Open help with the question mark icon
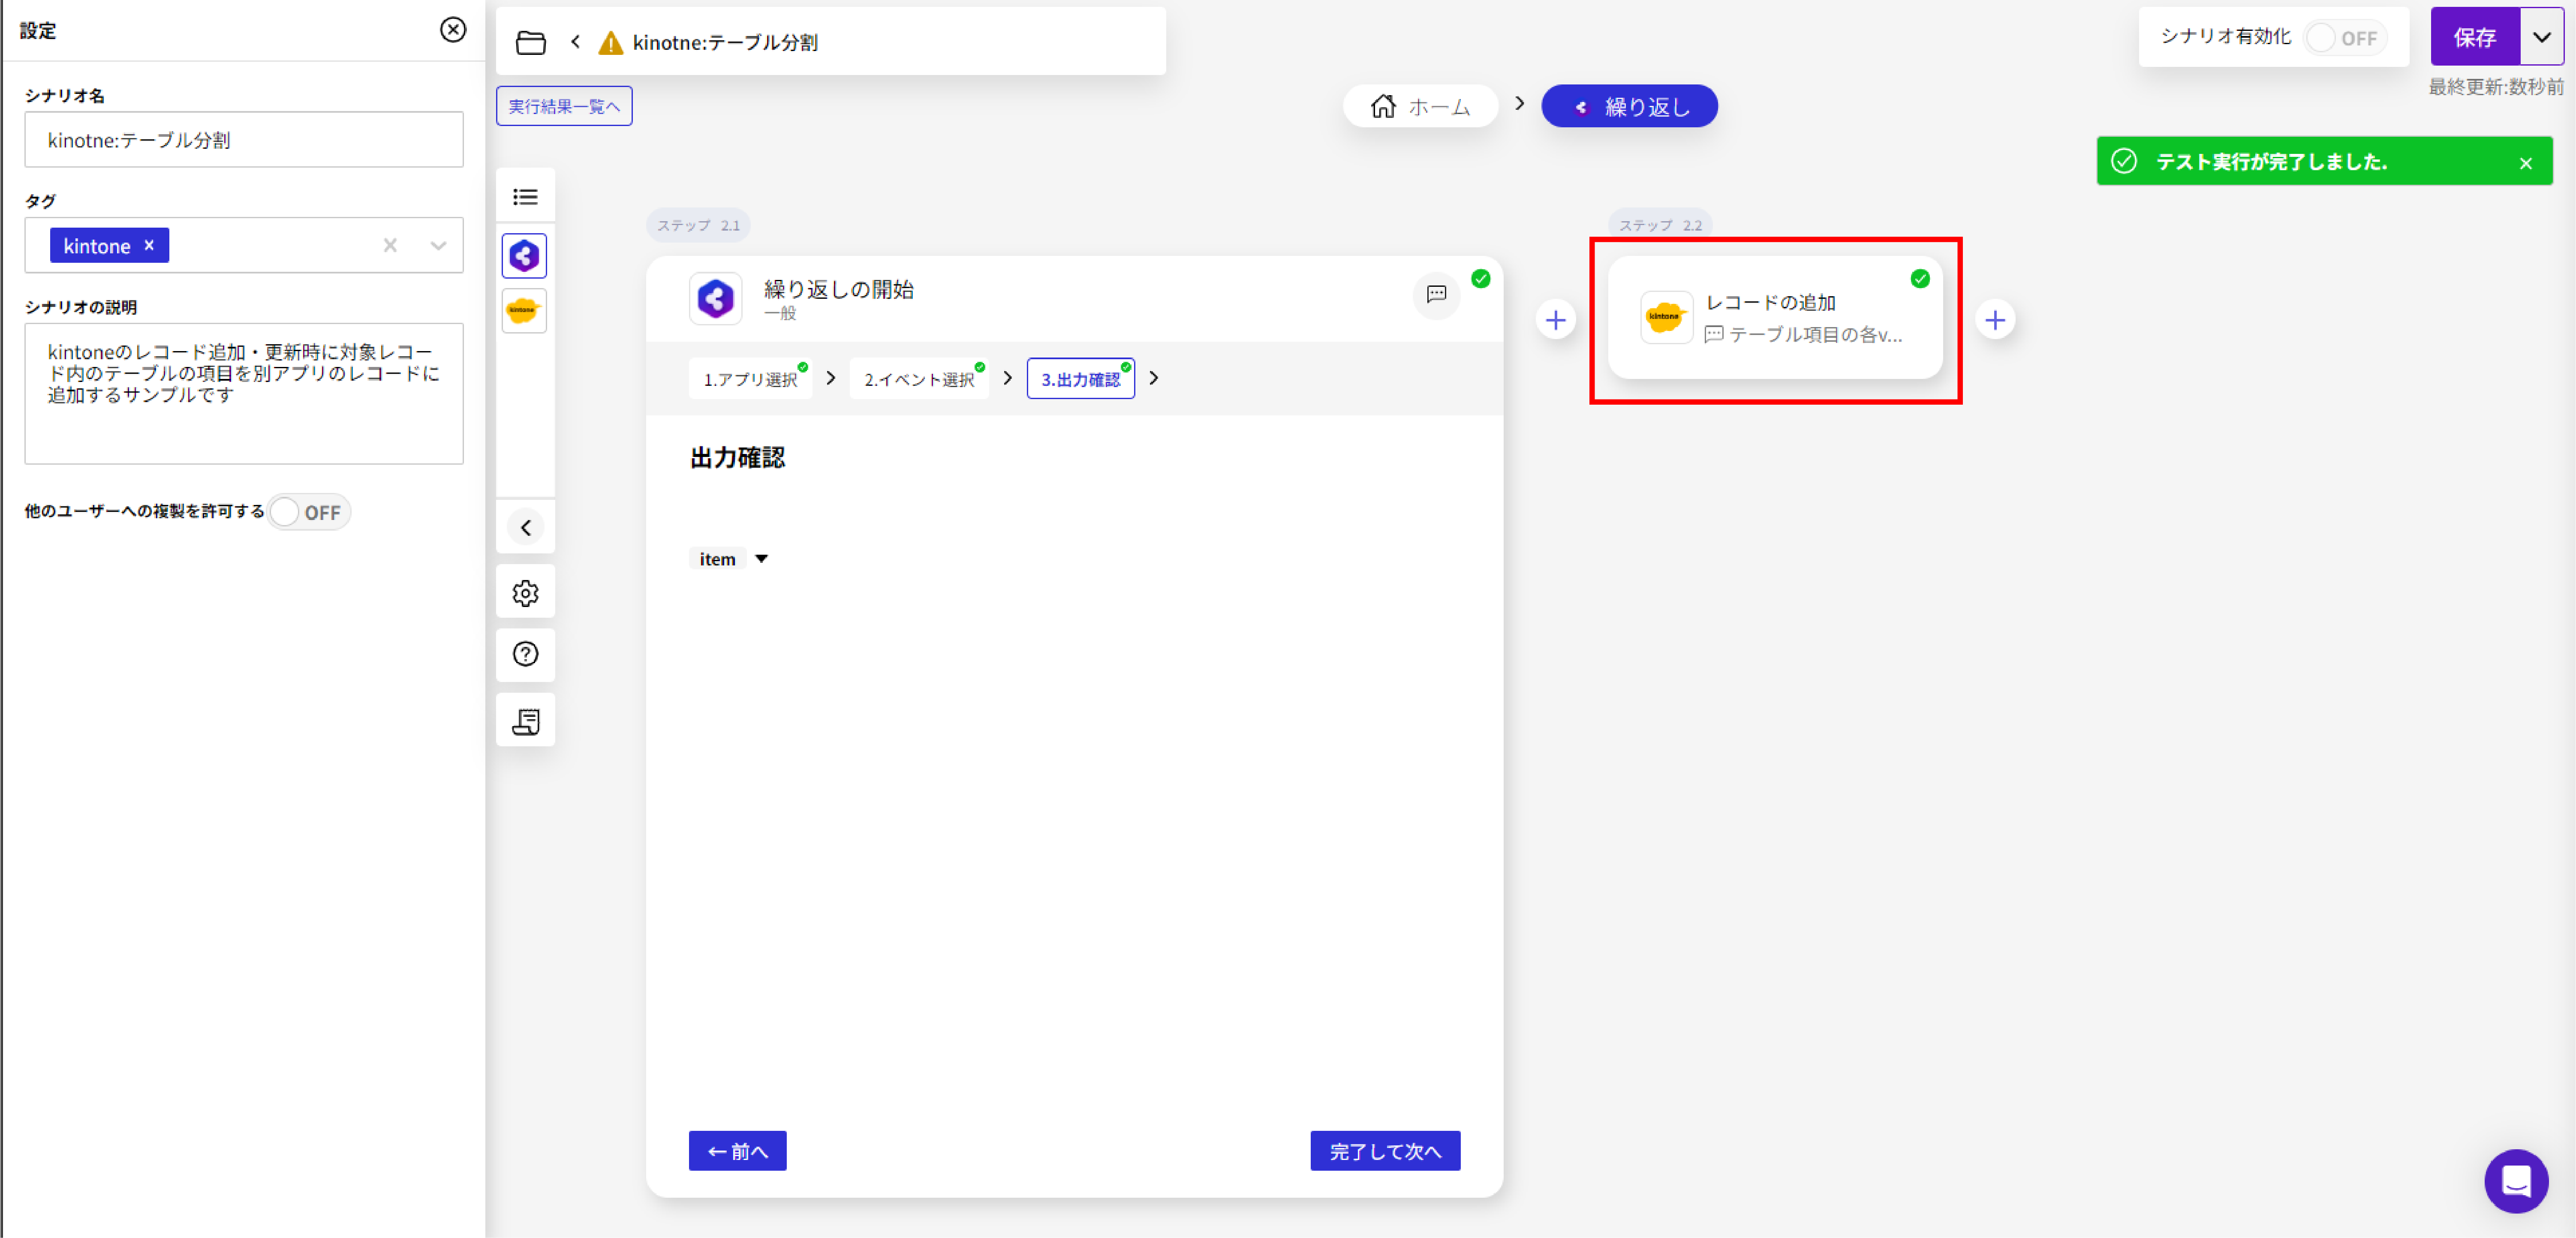Viewport: 2576px width, 1238px height. coord(525,654)
